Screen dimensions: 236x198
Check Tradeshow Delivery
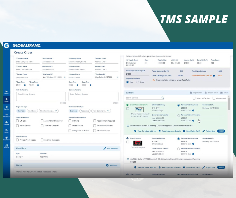94,126
